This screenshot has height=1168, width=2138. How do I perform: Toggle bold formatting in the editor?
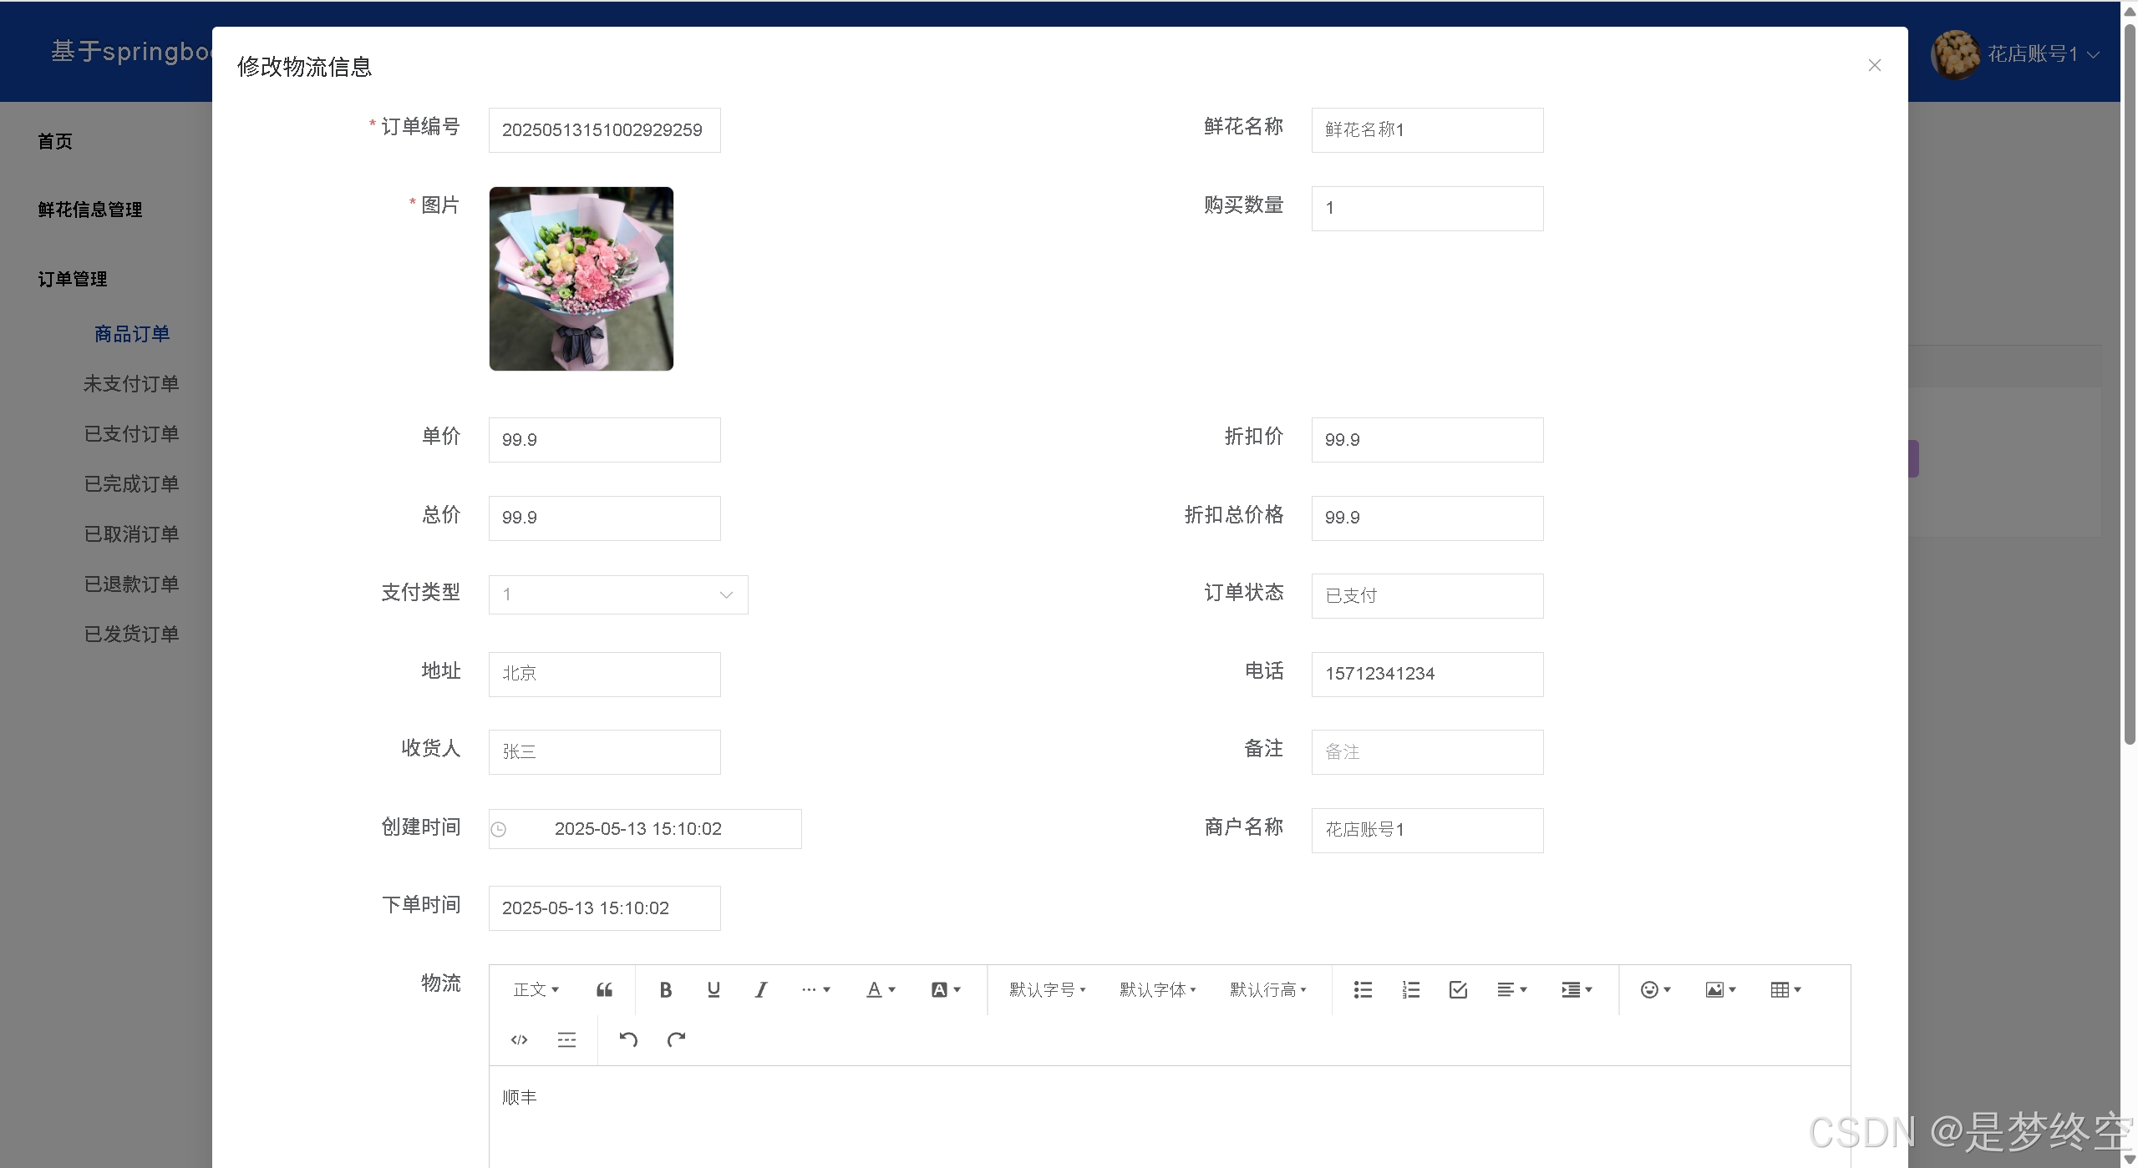[664, 989]
